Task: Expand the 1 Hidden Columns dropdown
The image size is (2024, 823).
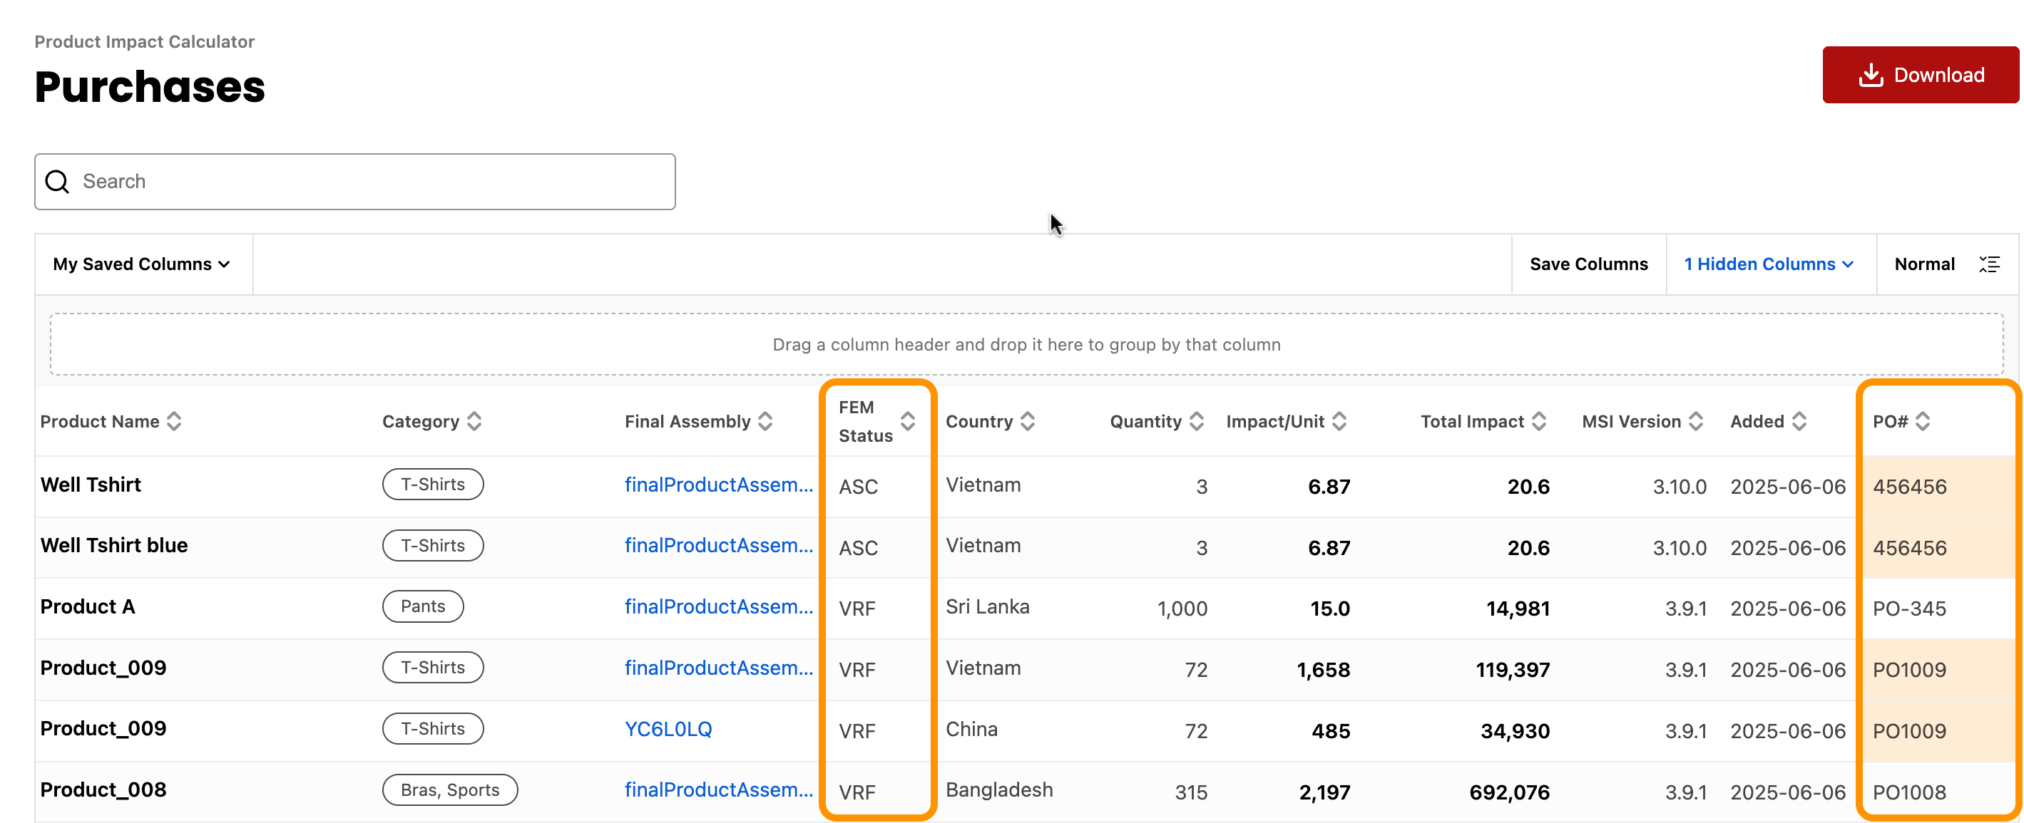Action: (x=1769, y=264)
